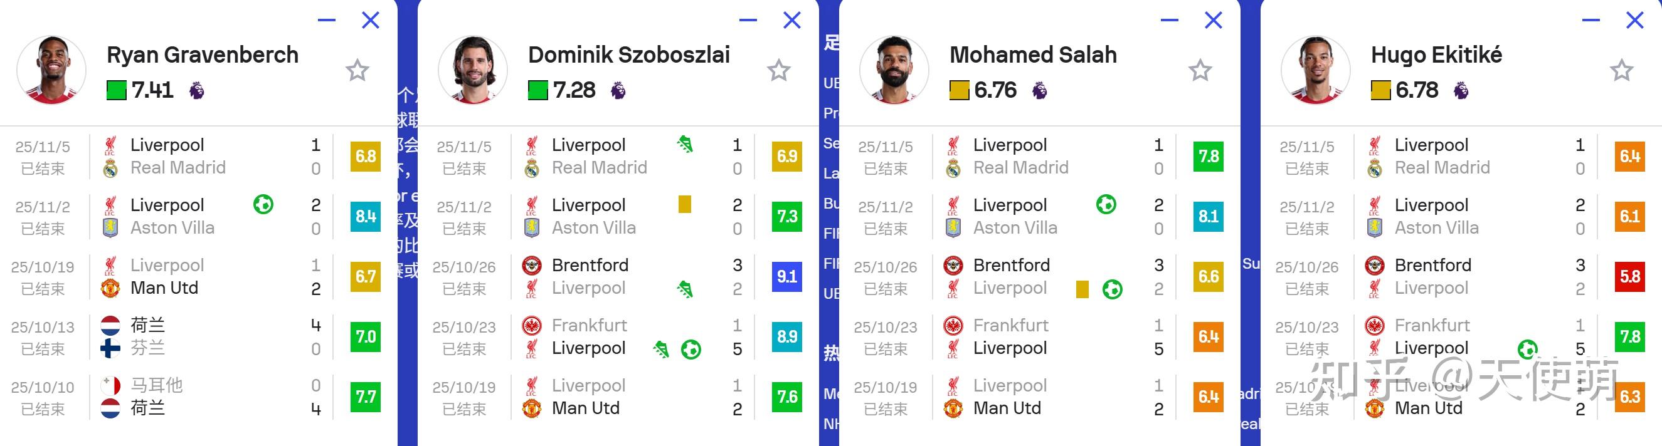Favorite Ryan Gravenberch with the star icon

[x=357, y=70]
